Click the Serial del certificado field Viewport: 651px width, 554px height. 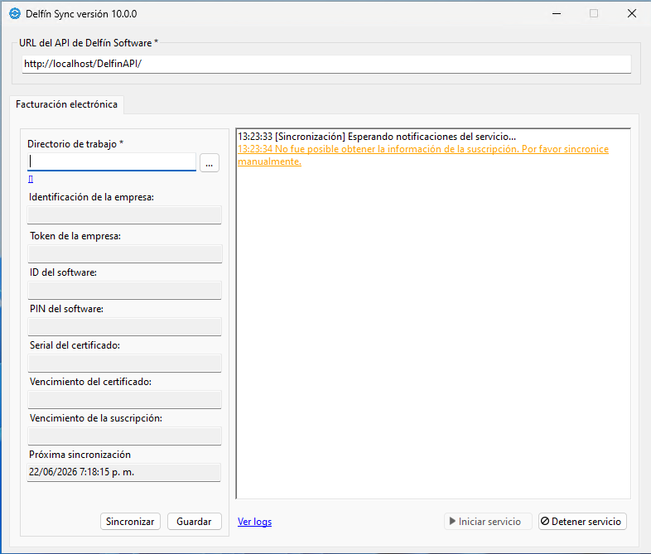coord(124,363)
